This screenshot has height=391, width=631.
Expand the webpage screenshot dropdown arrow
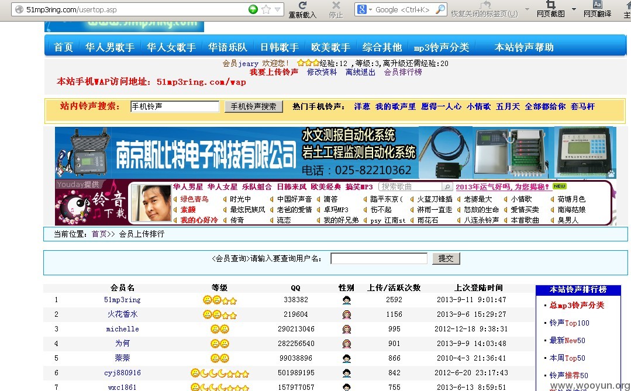pyautogui.click(x=574, y=9)
